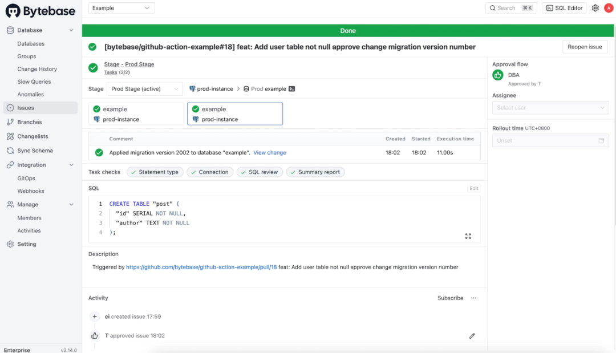Go to Sync Schema in sidebar
The image size is (616, 353).
(x=35, y=151)
